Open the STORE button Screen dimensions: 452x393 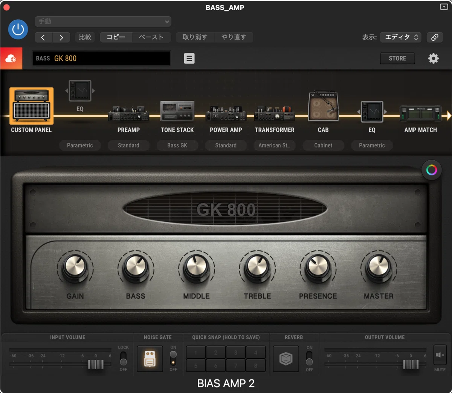[x=397, y=58]
